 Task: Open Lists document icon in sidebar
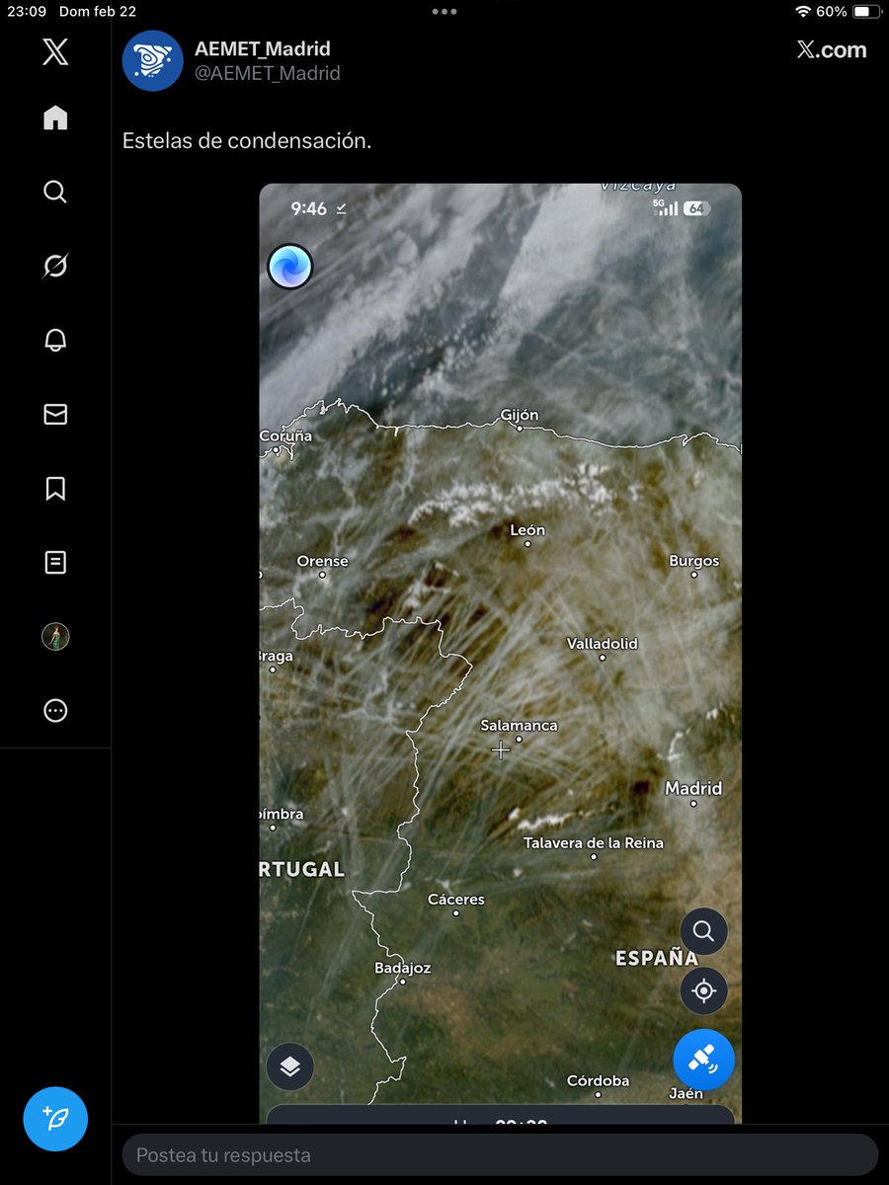point(55,562)
